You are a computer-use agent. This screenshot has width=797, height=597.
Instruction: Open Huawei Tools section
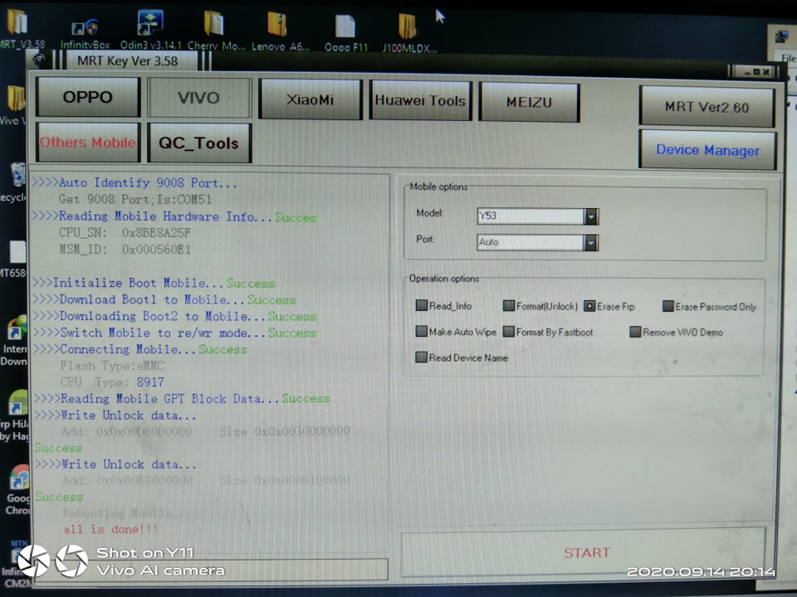pyautogui.click(x=420, y=100)
